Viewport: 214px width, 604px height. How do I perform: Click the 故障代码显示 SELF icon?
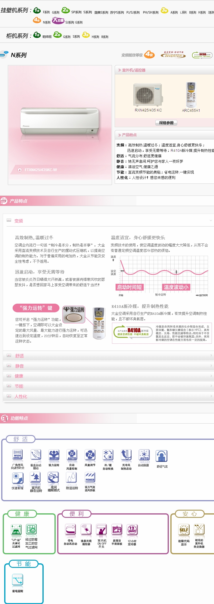pyautogui.click(x=184, y=530)
